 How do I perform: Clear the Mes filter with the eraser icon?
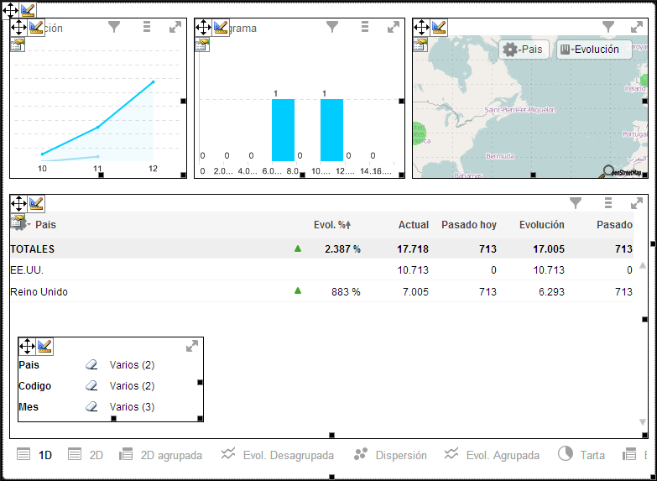92,407
